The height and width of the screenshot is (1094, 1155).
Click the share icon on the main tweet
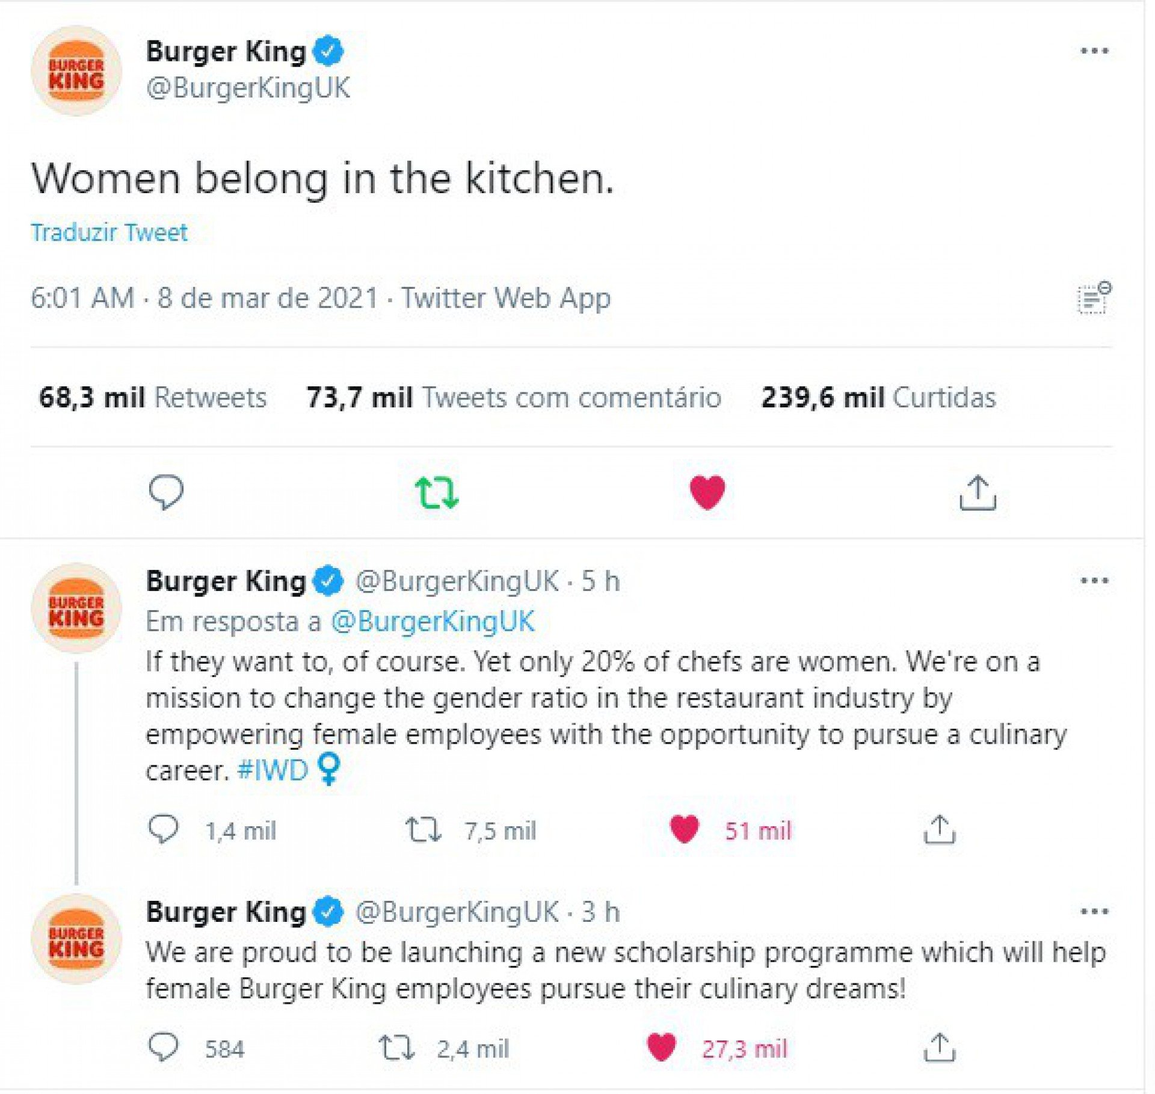(x=978, y=493)
